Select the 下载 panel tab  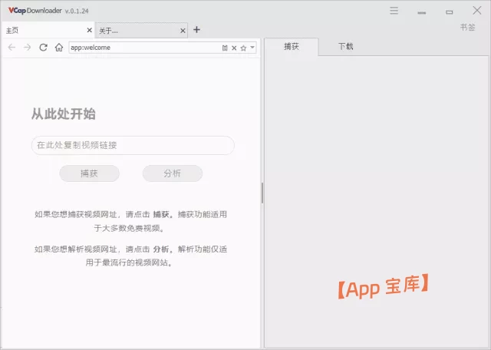(346, 47)
